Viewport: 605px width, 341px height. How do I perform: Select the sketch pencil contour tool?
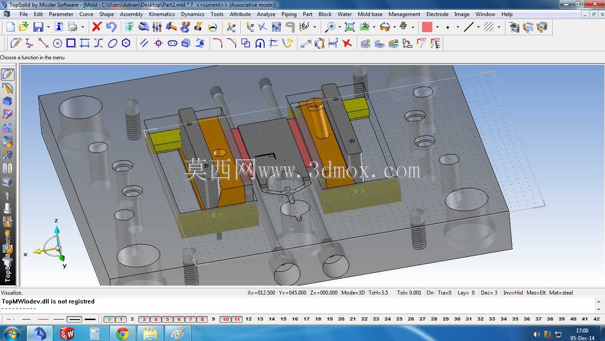click(16, 43)
